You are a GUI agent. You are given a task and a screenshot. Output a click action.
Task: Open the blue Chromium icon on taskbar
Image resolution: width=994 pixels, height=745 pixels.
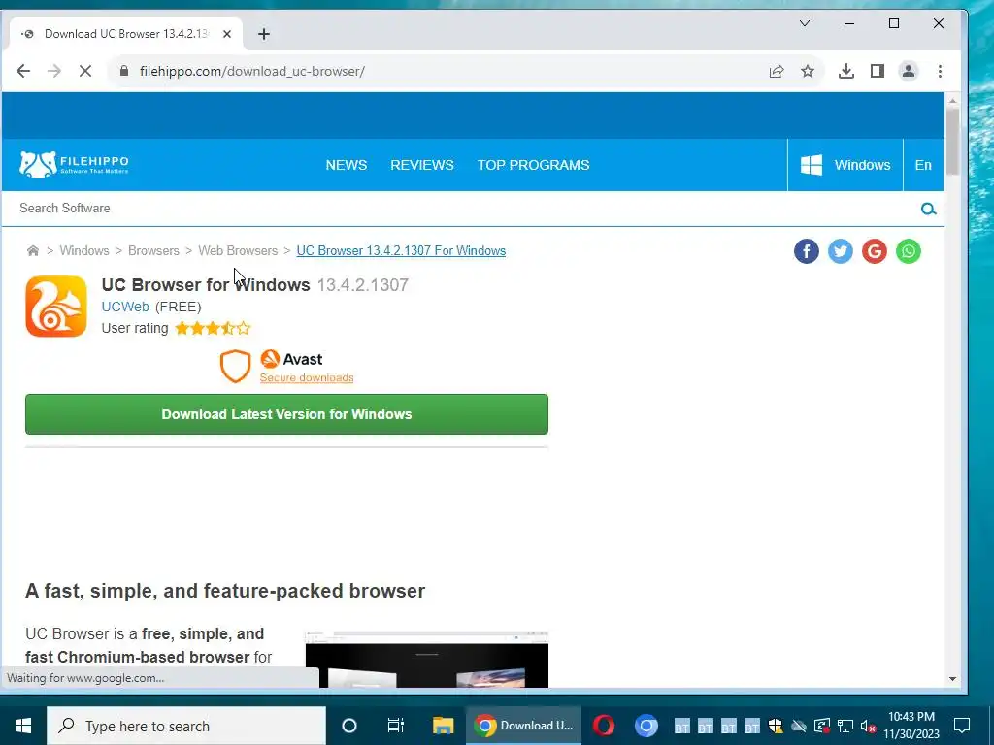(x=646, y=726)
